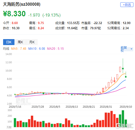Viewport: 135px width, 130px height.
Task: Click the MA20 : 5.15 legend label
Action: pyautogui.click(x=55, y=49)
